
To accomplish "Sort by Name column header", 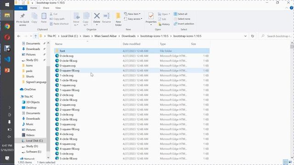I will tap(59, 44).
